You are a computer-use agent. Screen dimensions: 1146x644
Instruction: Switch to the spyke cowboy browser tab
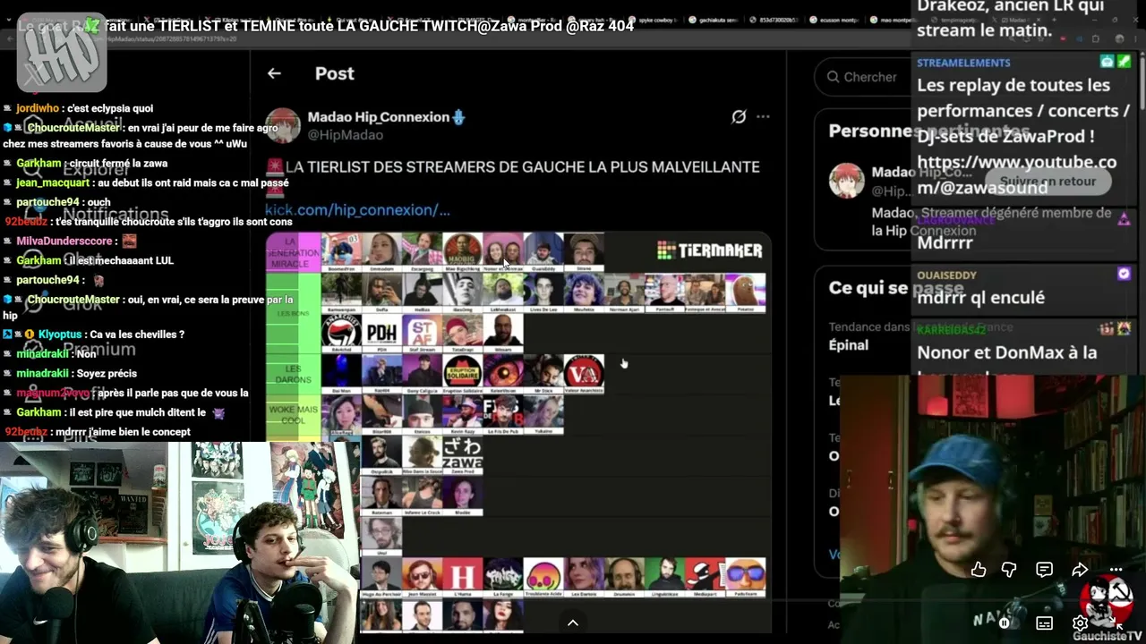click(657, 19)
